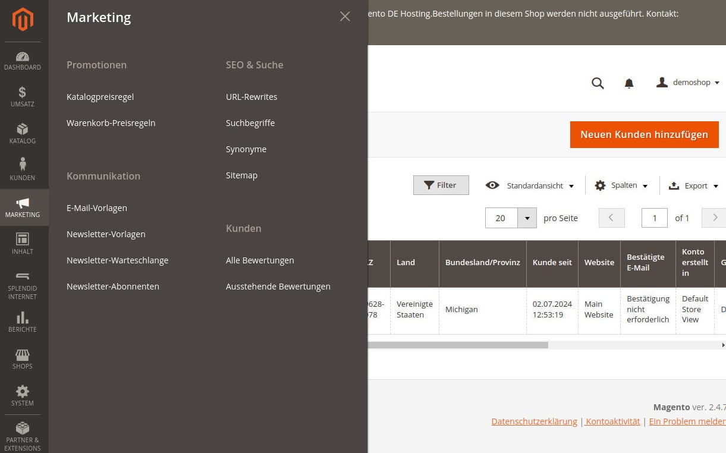Click the horizontal table scrollbar
This screenshot has height=453, width=726.
click(458, 345)
